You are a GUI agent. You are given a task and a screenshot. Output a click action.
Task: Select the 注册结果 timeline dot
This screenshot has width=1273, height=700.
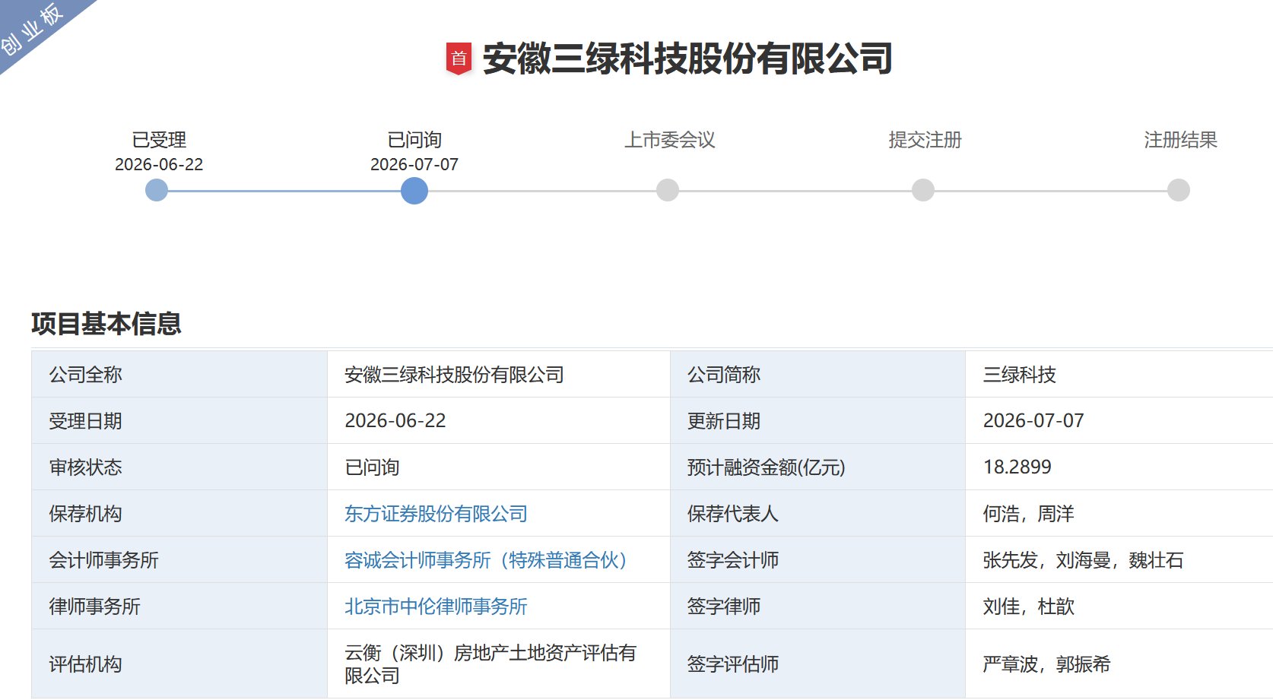[1179, 190]
